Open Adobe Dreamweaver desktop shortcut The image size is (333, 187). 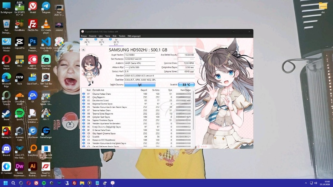pos(20,169)
